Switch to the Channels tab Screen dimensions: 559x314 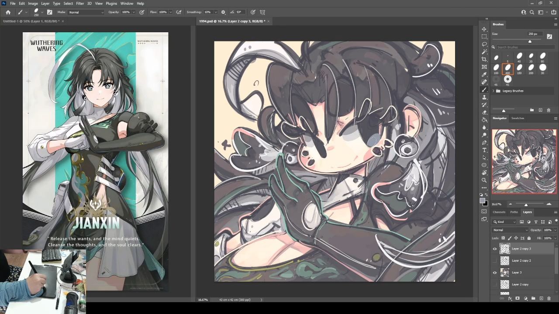[x=499, y=212]
